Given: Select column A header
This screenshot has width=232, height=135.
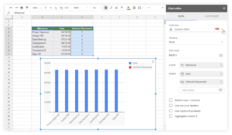Looking at the screenshot, I should pyautogui.click(x=22, y=17).
